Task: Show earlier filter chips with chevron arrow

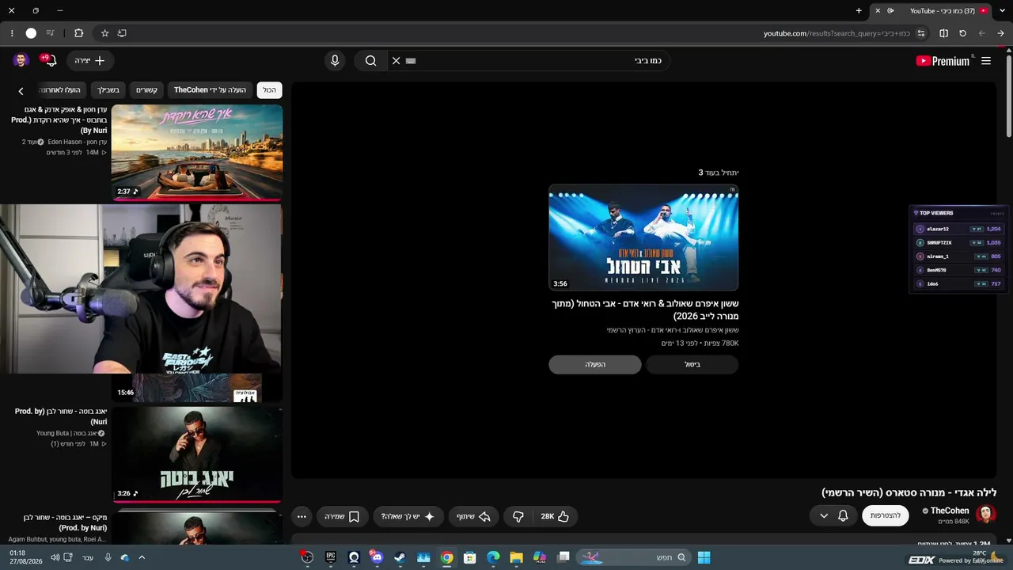Action: [21, 91]
